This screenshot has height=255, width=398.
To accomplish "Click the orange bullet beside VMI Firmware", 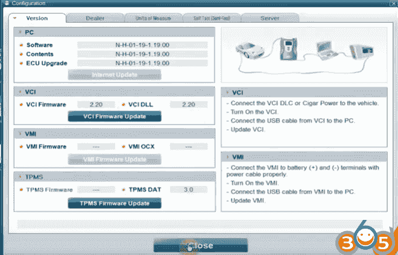I will [21, 147].
